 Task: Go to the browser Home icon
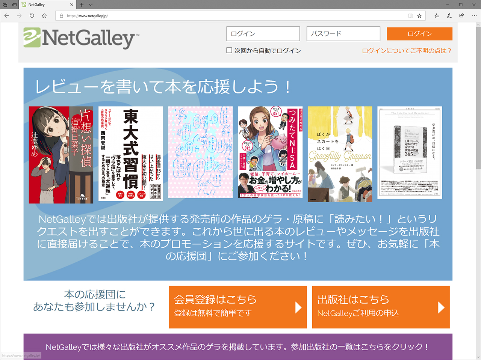tap(44, 16)
